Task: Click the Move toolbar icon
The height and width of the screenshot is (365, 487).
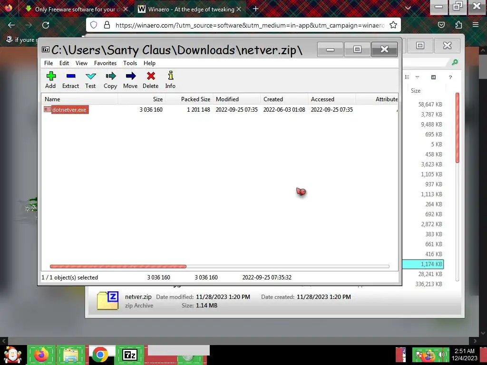Action: coord(130,80)
